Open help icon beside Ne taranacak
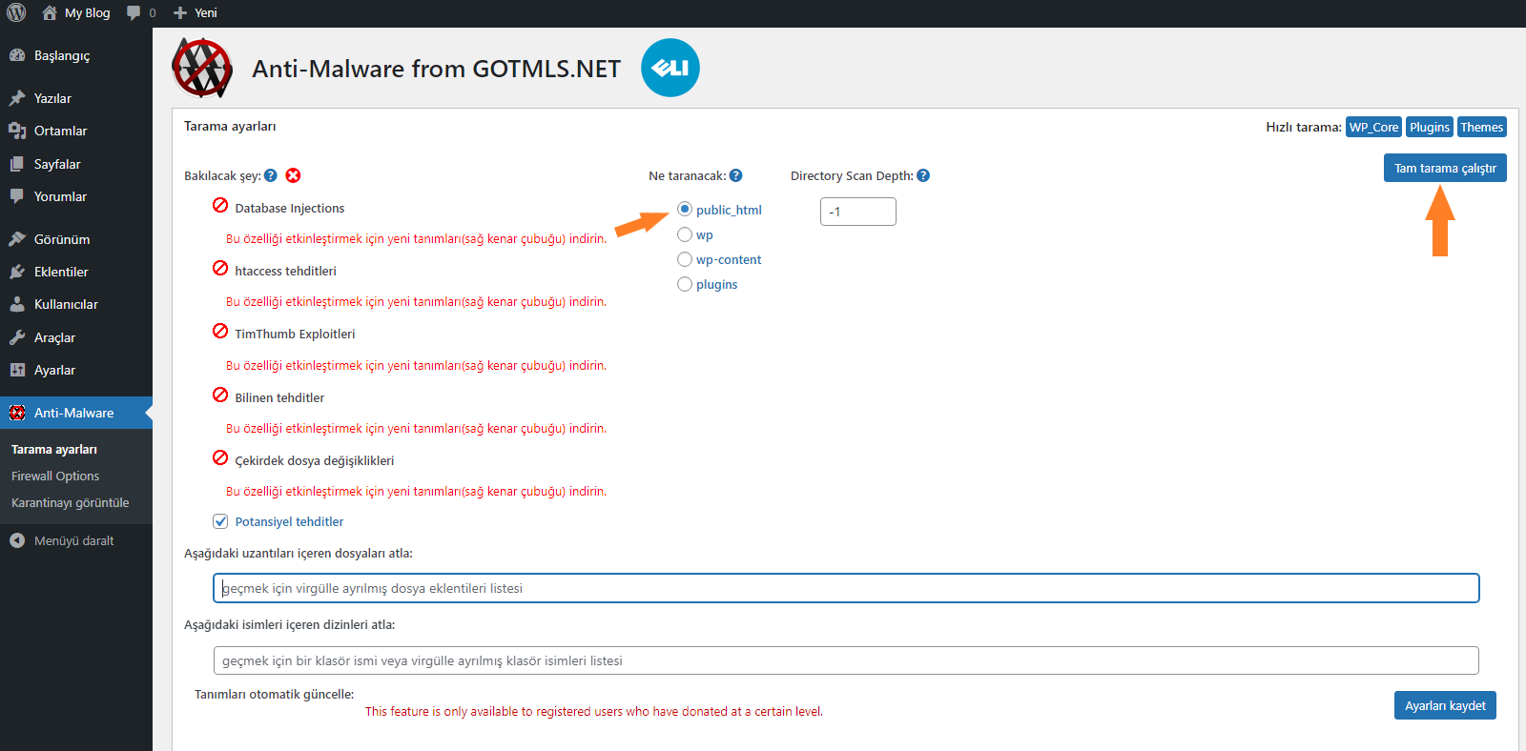Image resolution: width=1526 pixels, height=751 pixels. (735, 175)
